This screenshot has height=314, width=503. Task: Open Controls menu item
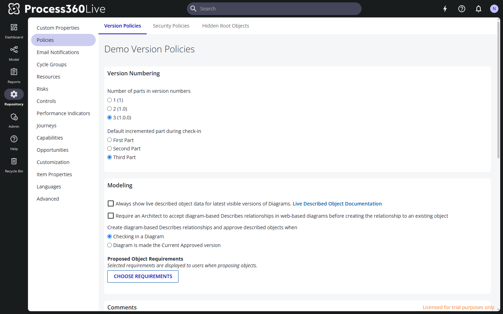(x=63, y=101)
